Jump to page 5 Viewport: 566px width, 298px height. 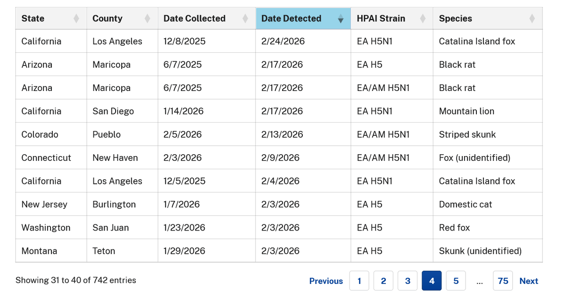tap(456, 281)
